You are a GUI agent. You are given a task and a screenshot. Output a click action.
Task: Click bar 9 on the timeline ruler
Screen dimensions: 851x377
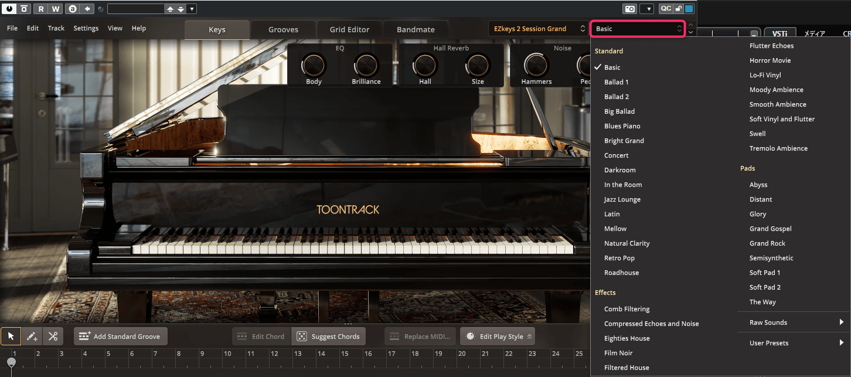(x=203, y=354)
